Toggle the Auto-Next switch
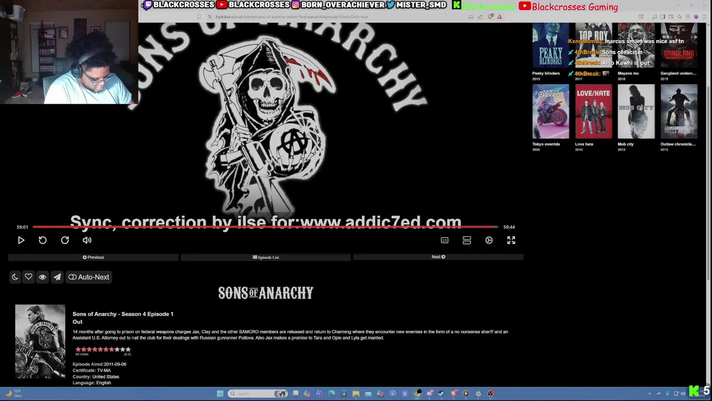This screenshot has width=712, height=401. point(89,277)
